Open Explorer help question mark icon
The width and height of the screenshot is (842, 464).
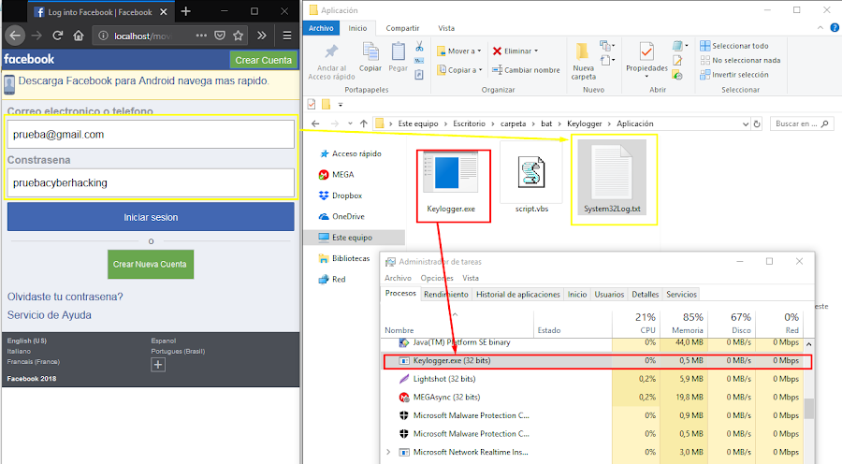835,27
